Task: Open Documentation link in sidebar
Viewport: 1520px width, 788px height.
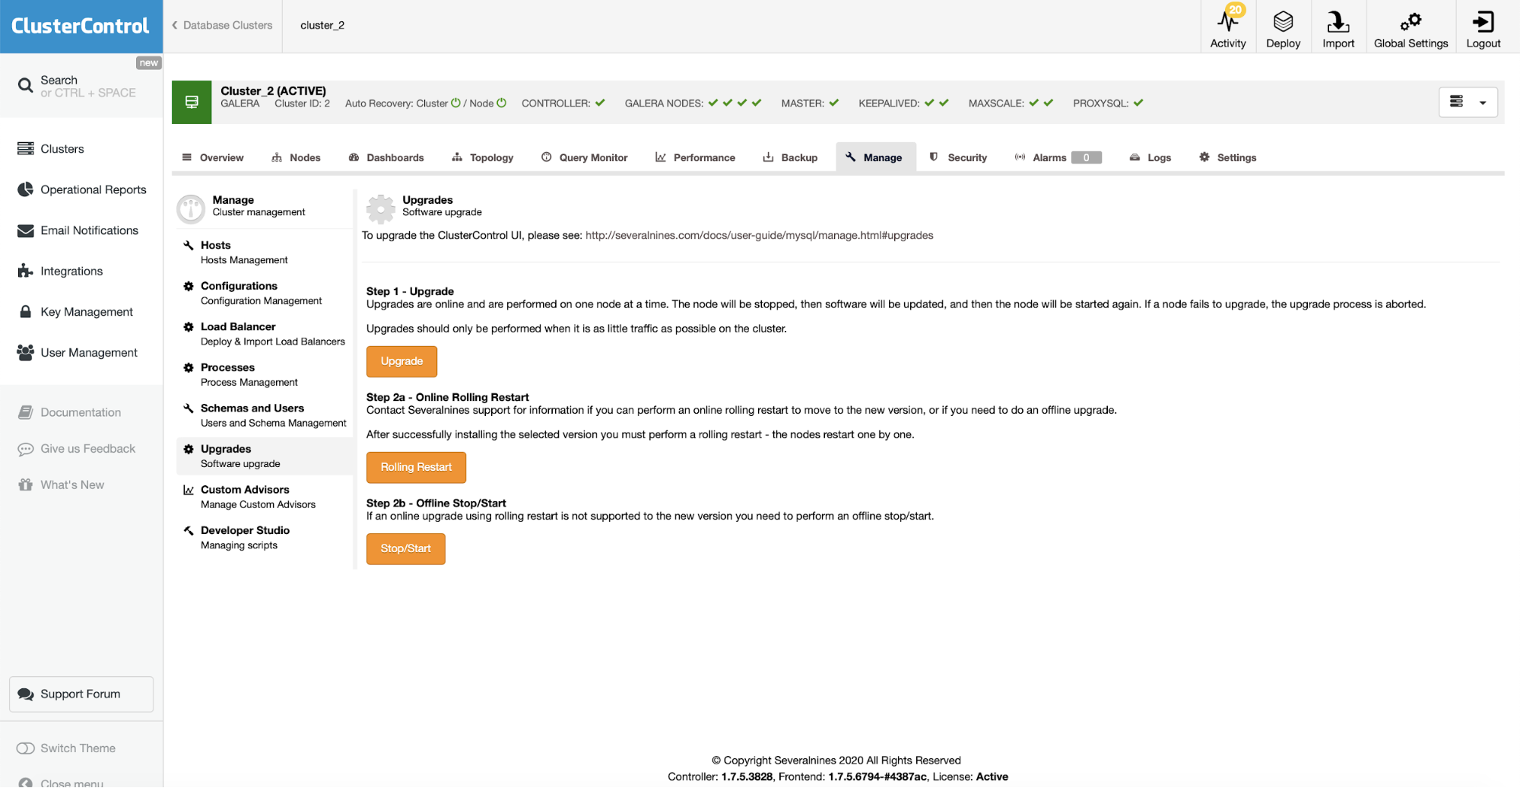Action: click(x=69, y=412)
